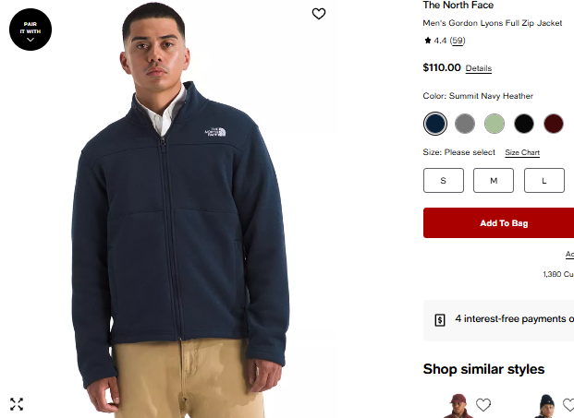Open the 59 reviews link
This screenshot has width=574, height=418.
click(458, 41)
